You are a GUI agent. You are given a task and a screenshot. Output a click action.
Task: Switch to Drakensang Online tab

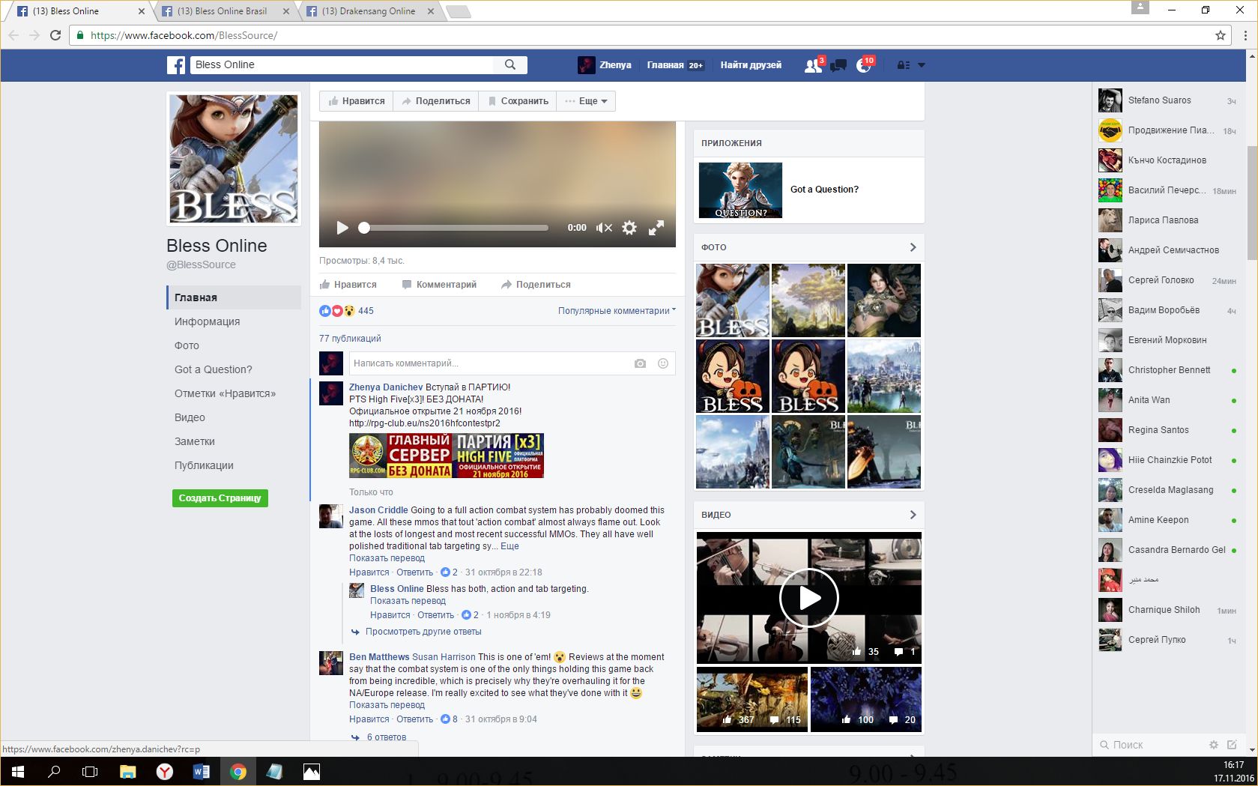point(369,11)
